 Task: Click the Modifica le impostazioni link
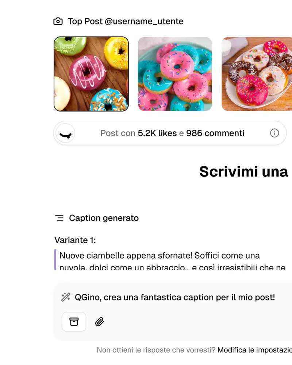[255, 350]
